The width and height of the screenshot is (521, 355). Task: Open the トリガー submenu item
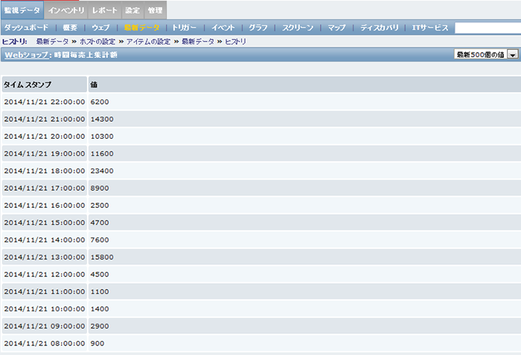[184, 27]
